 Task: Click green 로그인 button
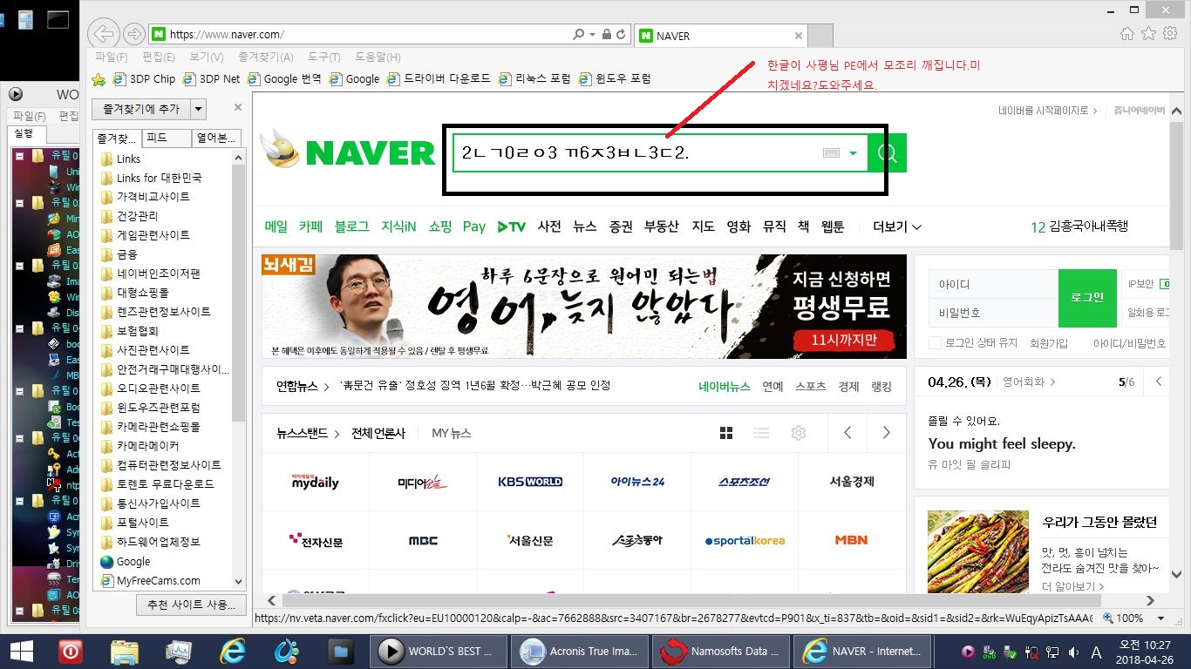coord(1087,297)
